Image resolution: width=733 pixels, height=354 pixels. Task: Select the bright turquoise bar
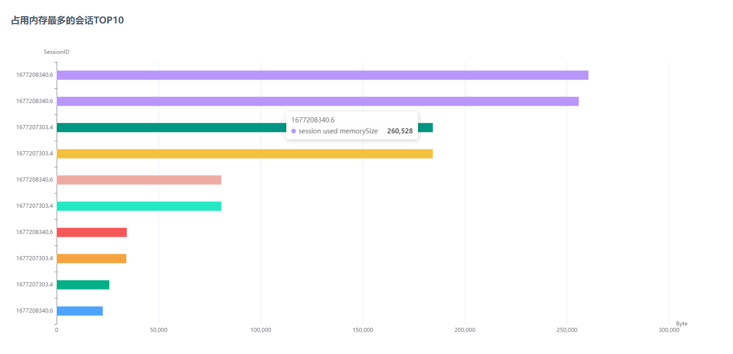[139, 206]
